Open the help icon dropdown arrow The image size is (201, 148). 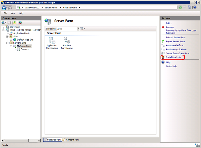click(198, 7)
